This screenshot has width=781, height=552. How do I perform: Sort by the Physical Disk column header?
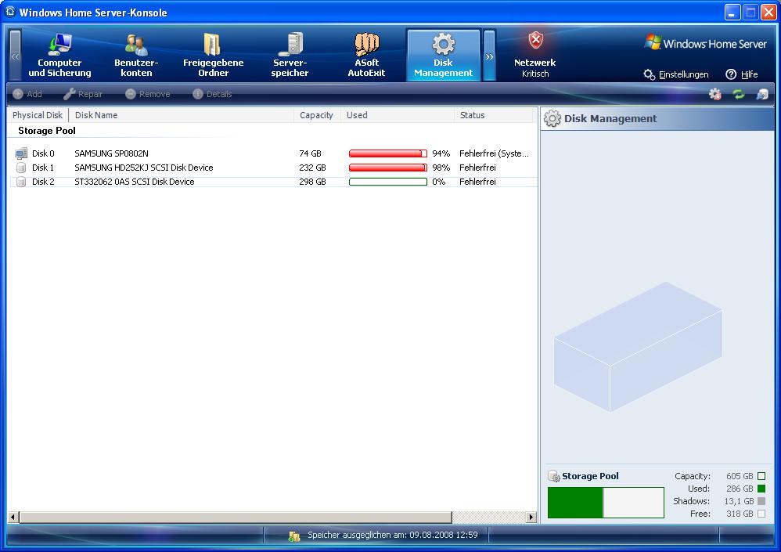tap(38, 115)
